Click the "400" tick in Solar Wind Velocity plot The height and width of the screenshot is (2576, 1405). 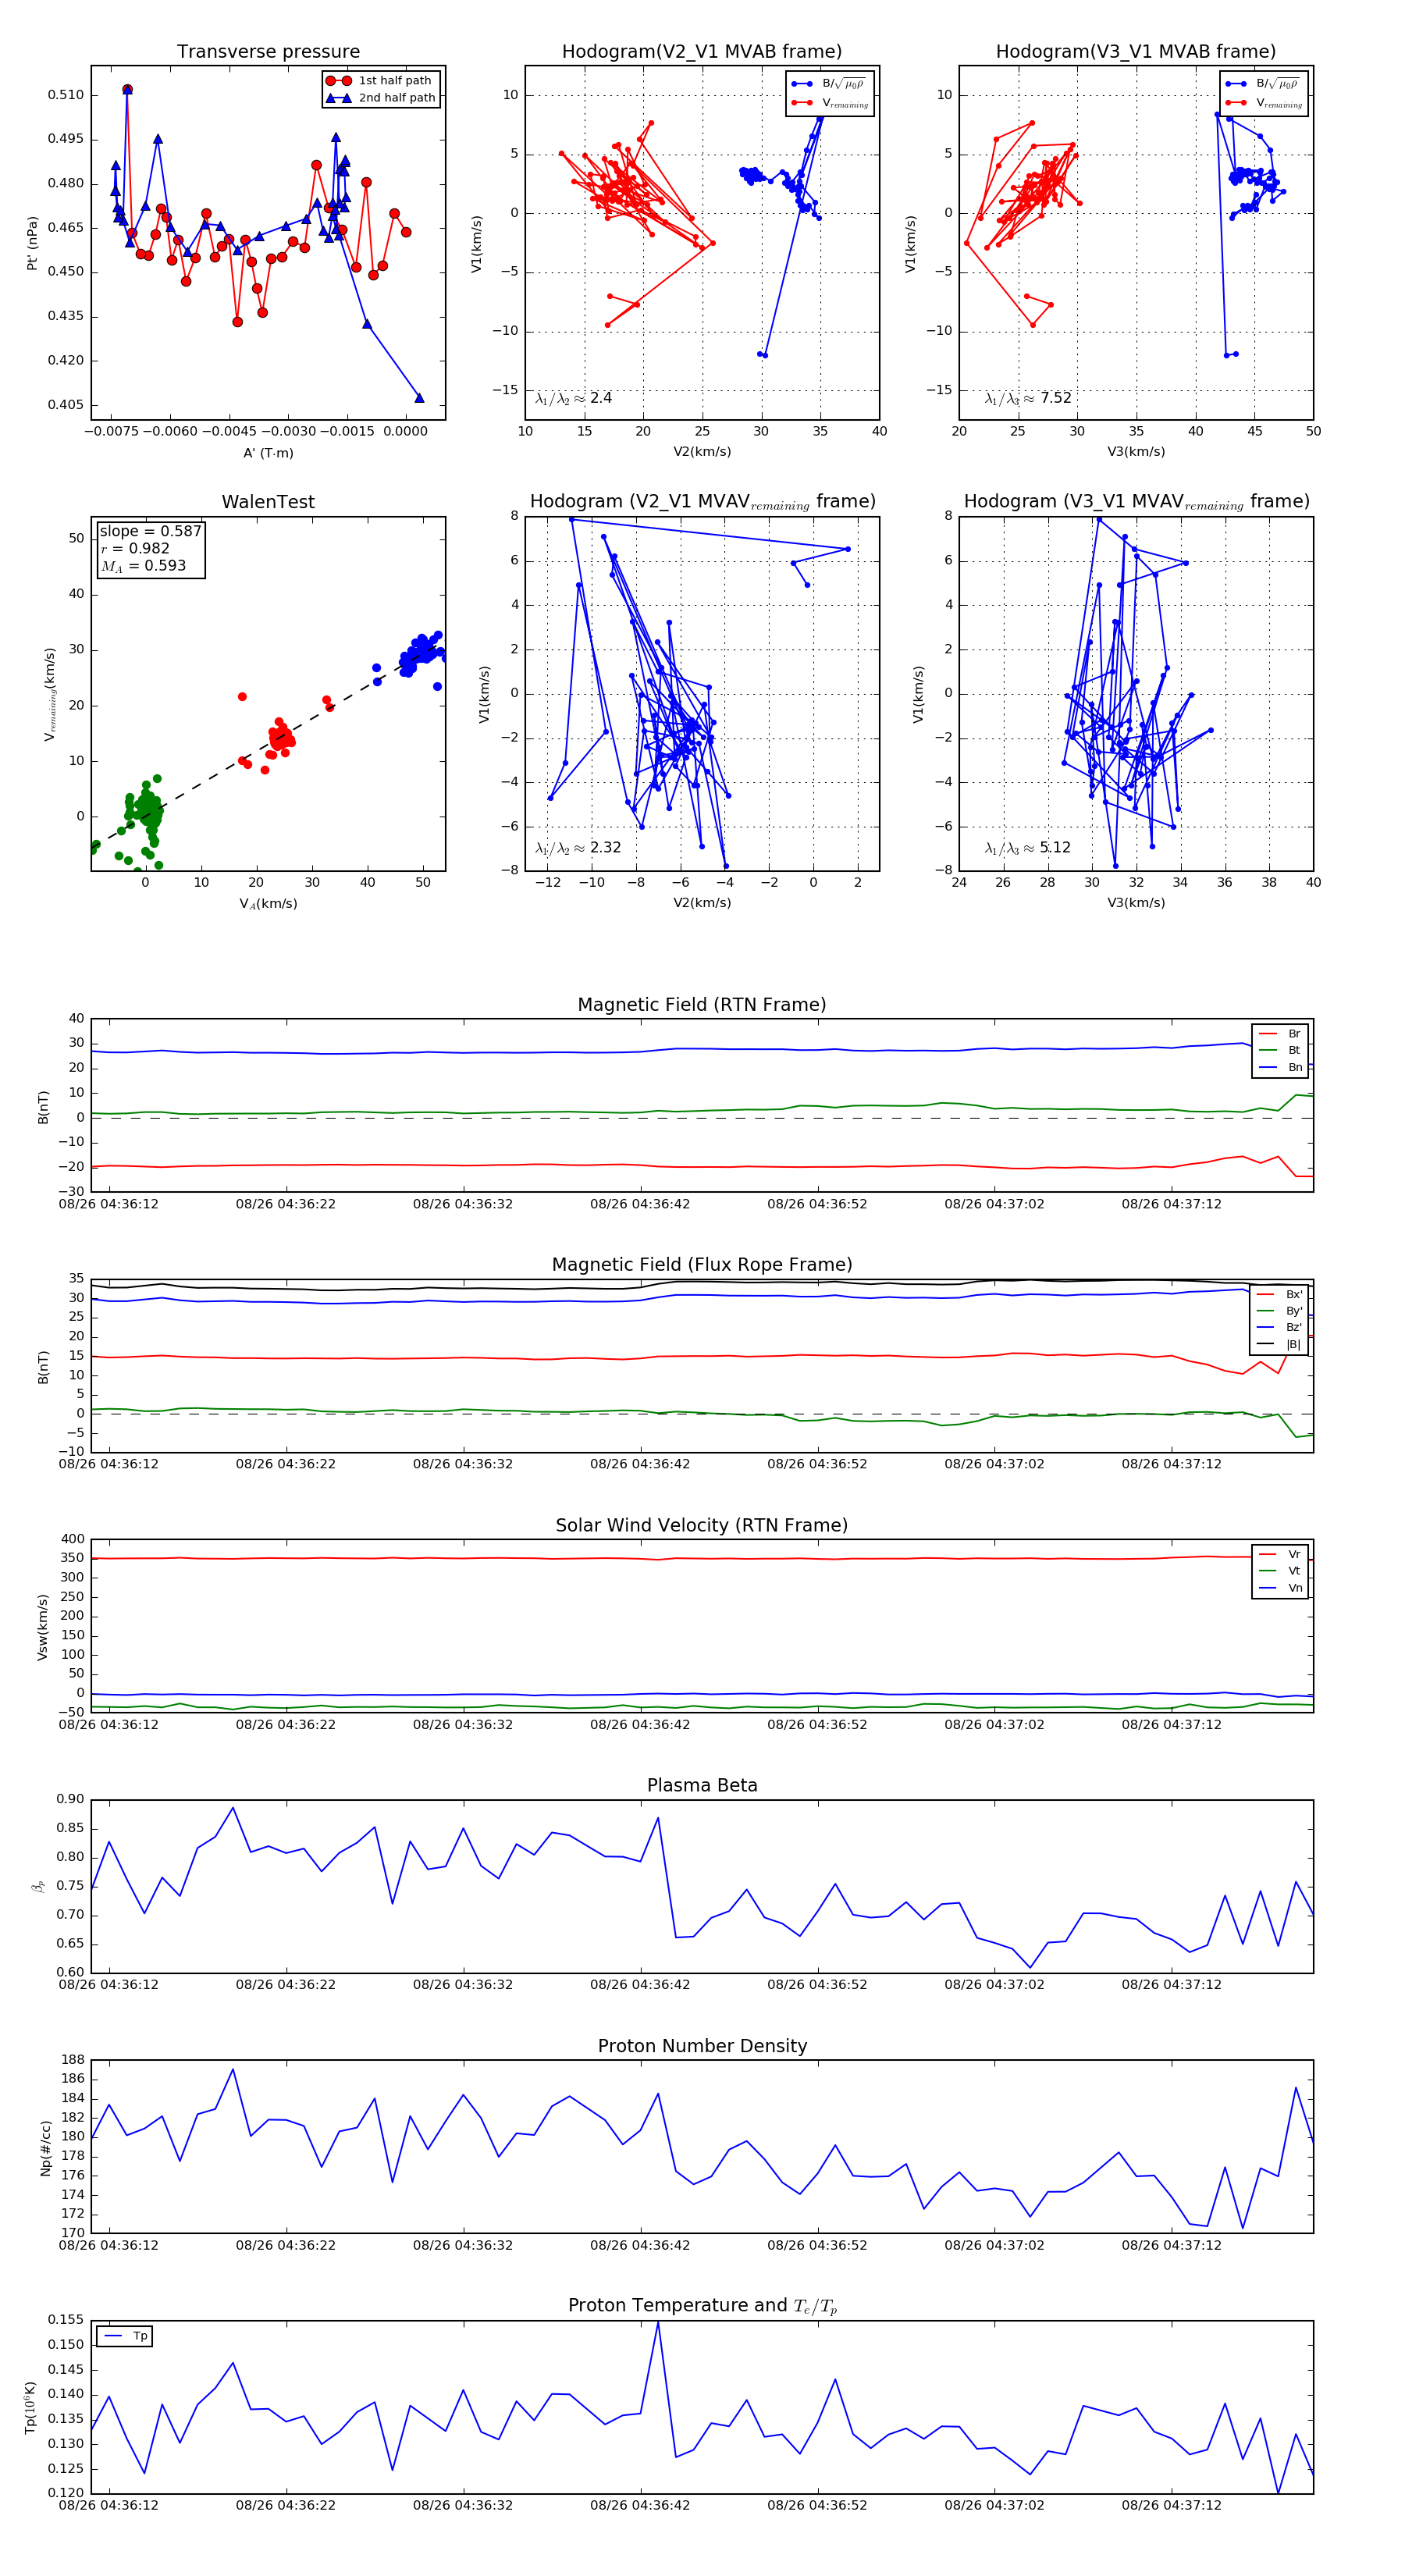pyautogui.click(x=73, y=1540)
